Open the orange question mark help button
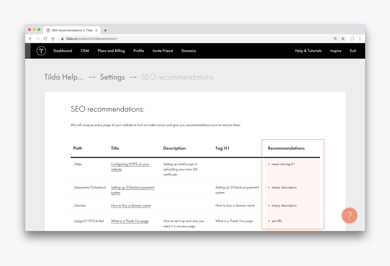The width and height of the screenshot is (390, 266). [350, 215]
